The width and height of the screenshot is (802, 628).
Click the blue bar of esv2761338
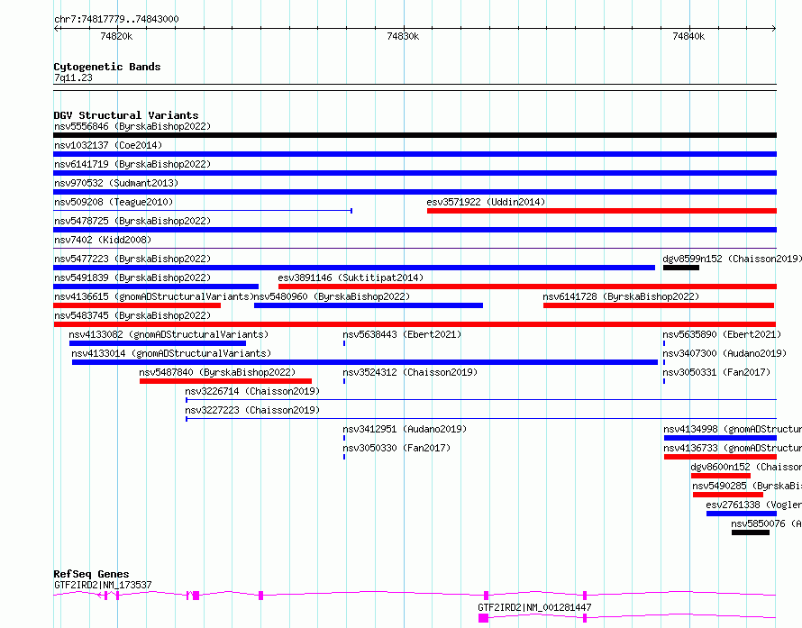pos(742,514)
